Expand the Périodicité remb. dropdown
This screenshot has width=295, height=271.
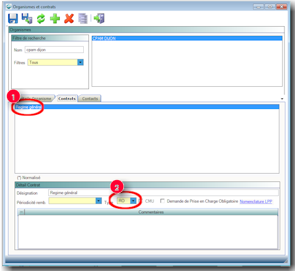(x=98, y=200)
